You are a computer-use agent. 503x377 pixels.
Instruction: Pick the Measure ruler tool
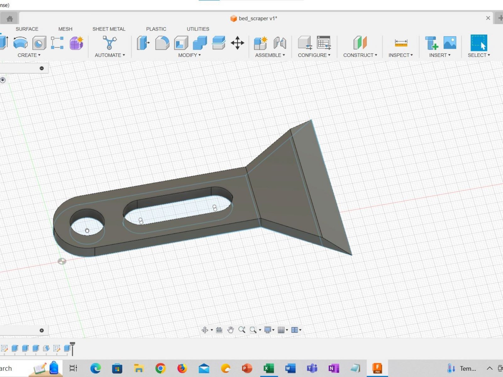pos(401,43)
